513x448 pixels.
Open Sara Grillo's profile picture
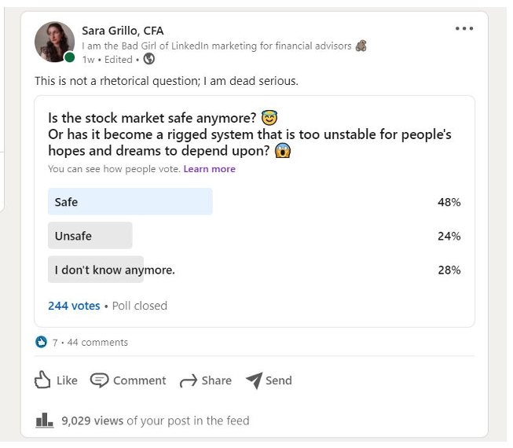55,42
